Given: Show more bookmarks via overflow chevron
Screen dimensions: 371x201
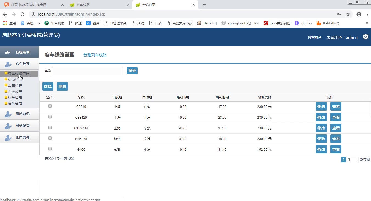Looking at the screenshot, I should (x=367, y=23).
